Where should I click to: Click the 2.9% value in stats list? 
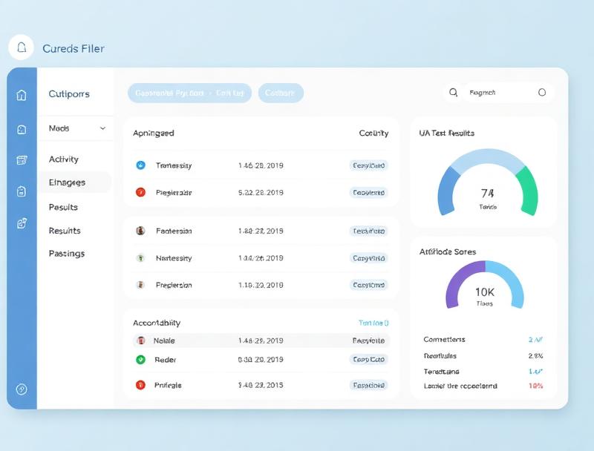point(535,355)
